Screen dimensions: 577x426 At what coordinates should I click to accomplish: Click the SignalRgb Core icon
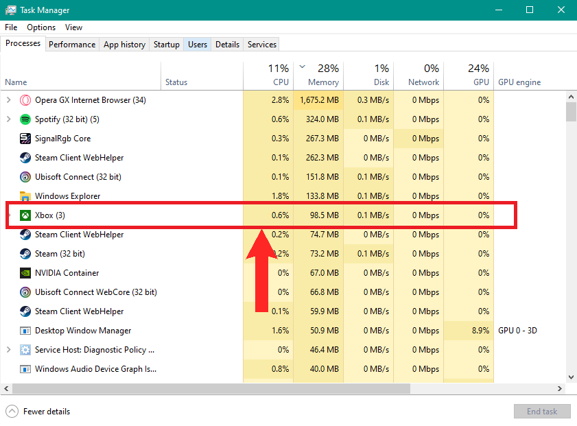point(25,139)
